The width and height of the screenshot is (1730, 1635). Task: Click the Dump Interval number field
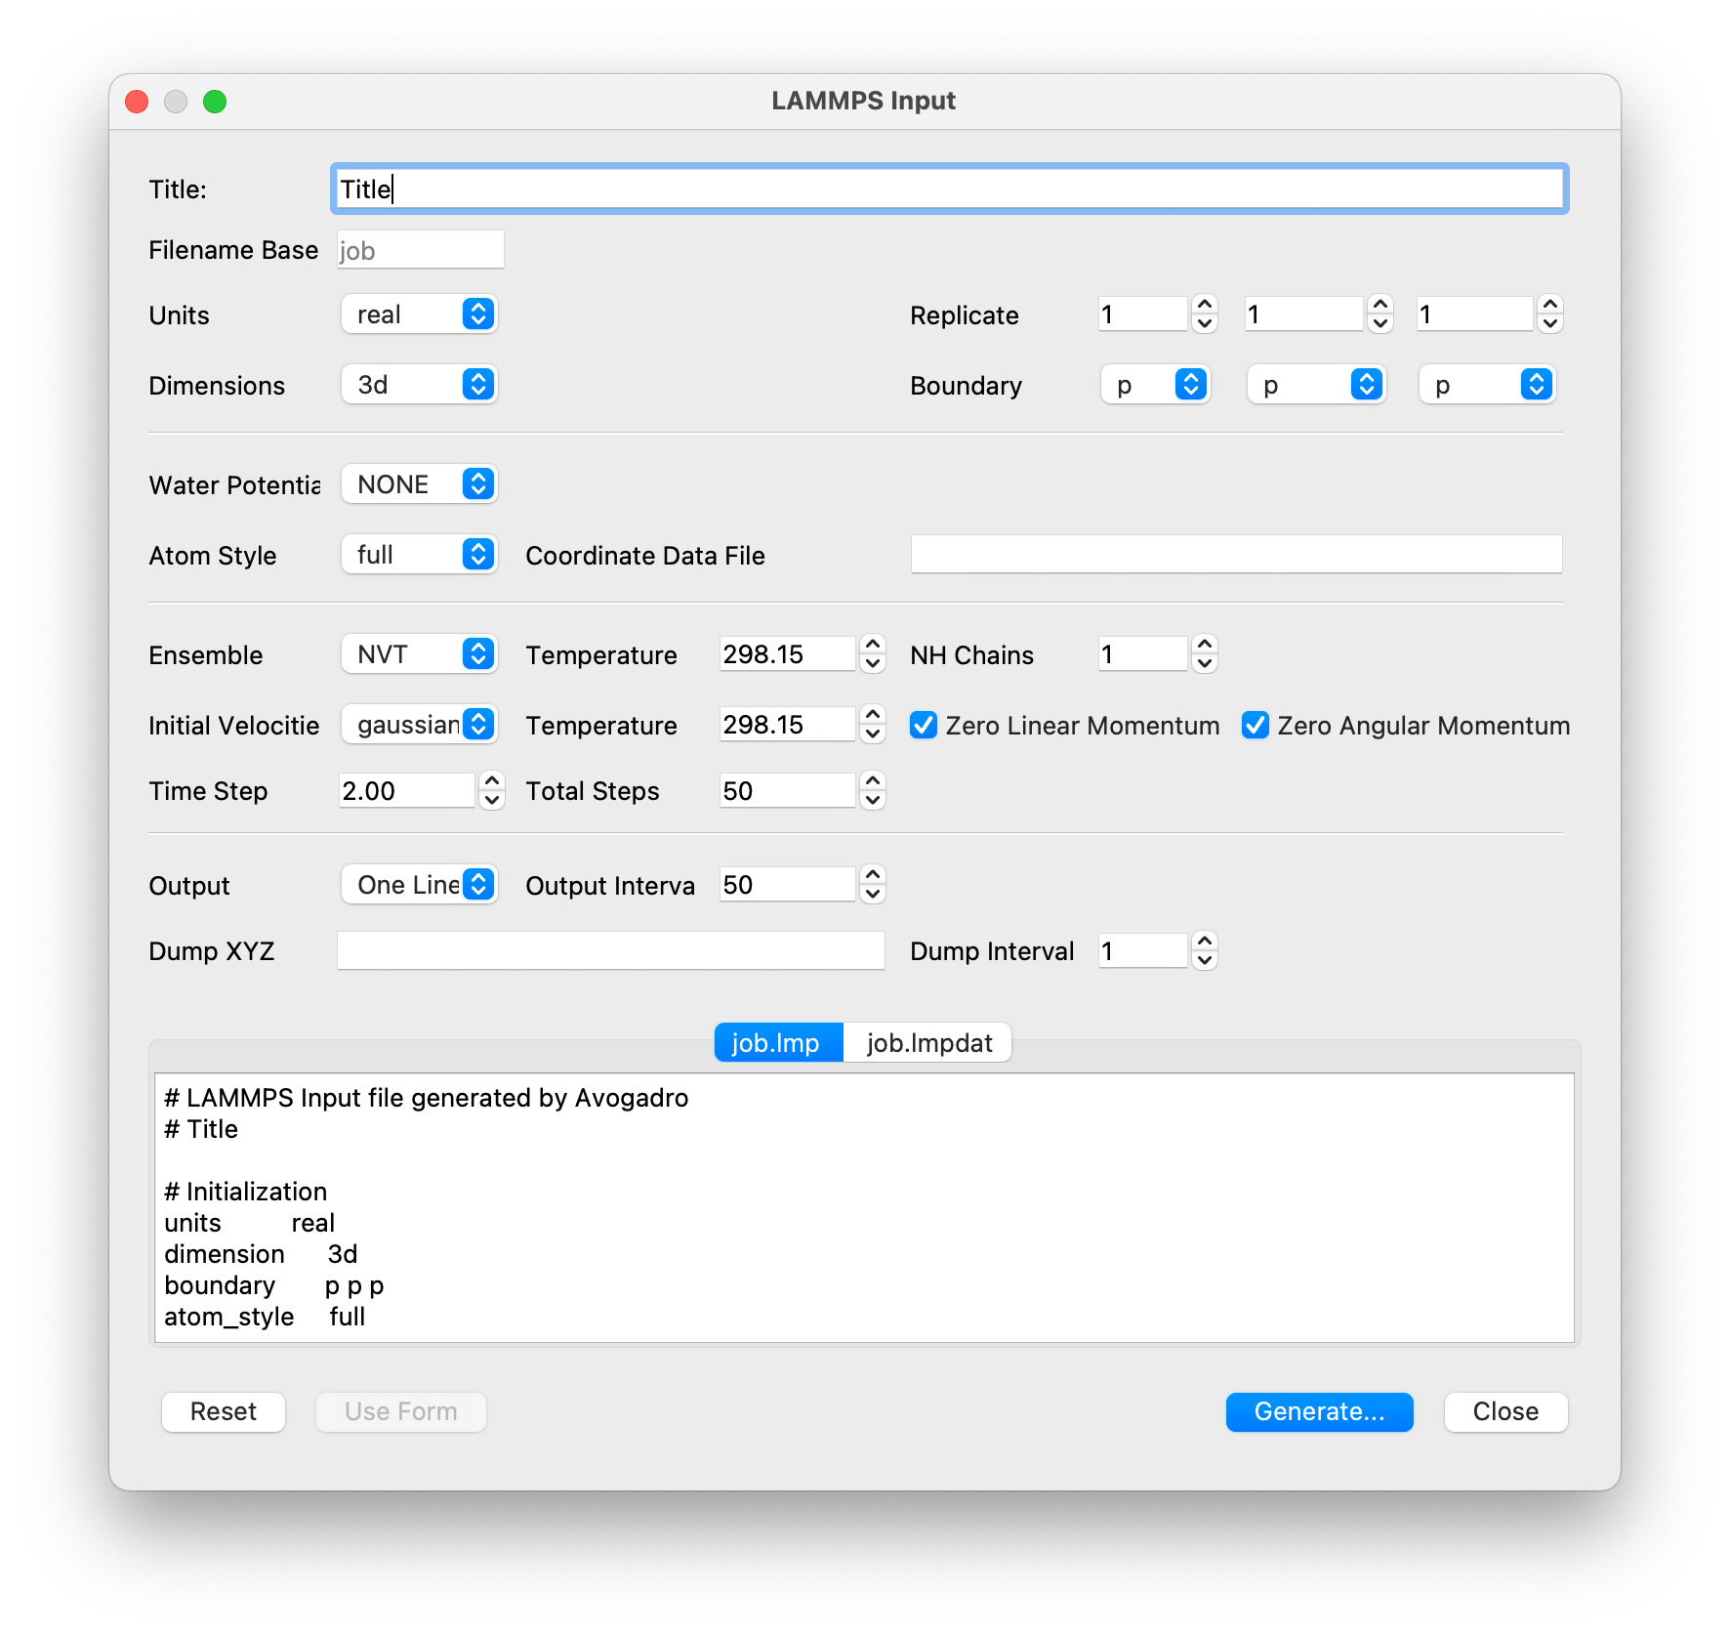tap(1143, 951)
